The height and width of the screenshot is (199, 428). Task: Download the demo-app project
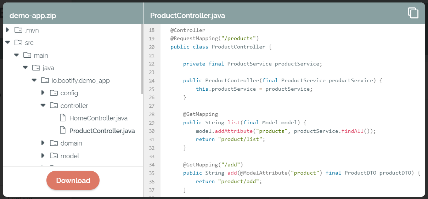[73, 180]
